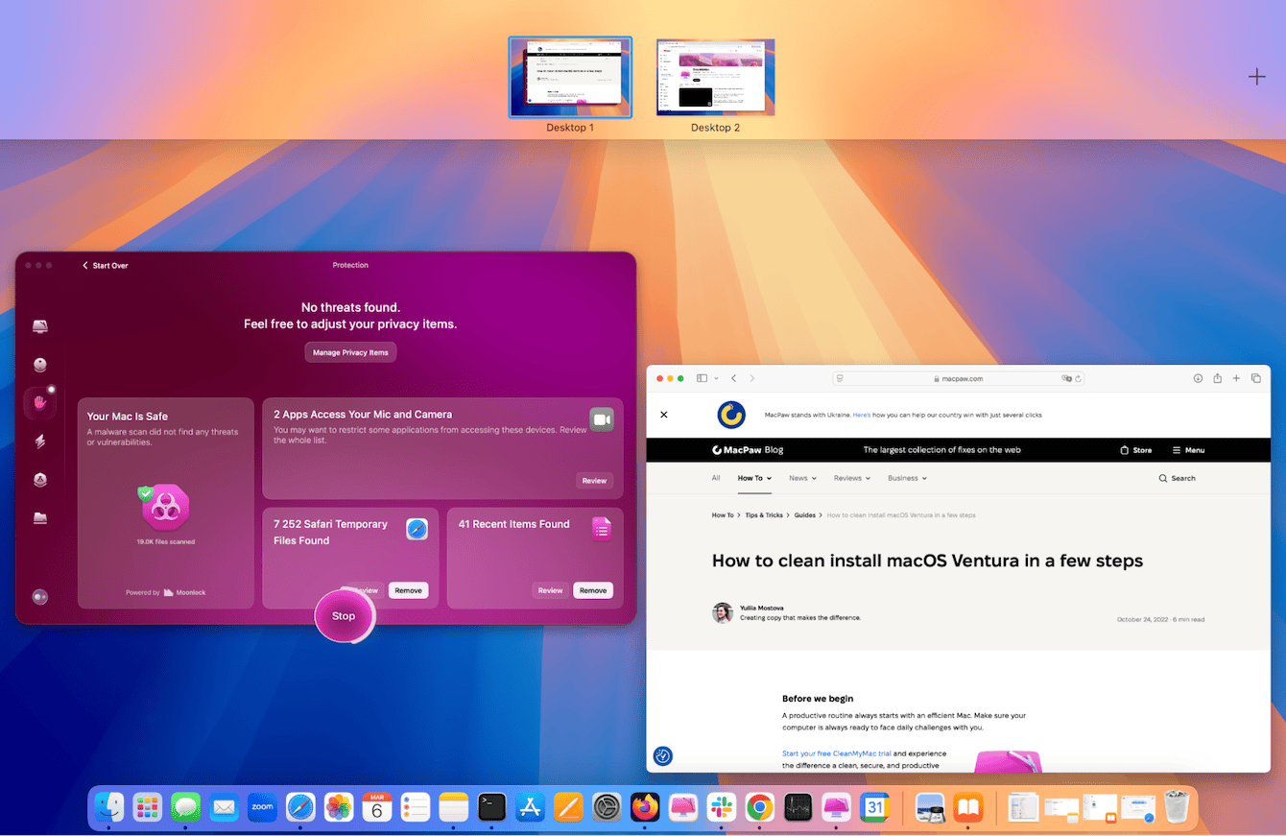Viewport: 1286px width, 836px height.
Task: Open the Smart Scan icon in CleanMyMac sidebar
Action: (x=40, y=326)
